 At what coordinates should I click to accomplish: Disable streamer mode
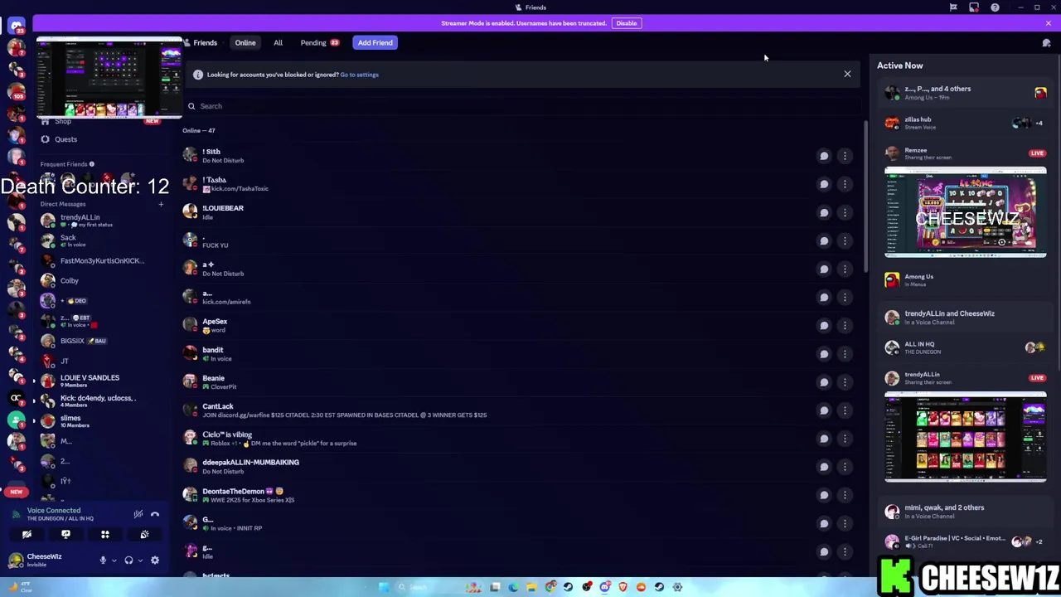[x=627, y=23]
